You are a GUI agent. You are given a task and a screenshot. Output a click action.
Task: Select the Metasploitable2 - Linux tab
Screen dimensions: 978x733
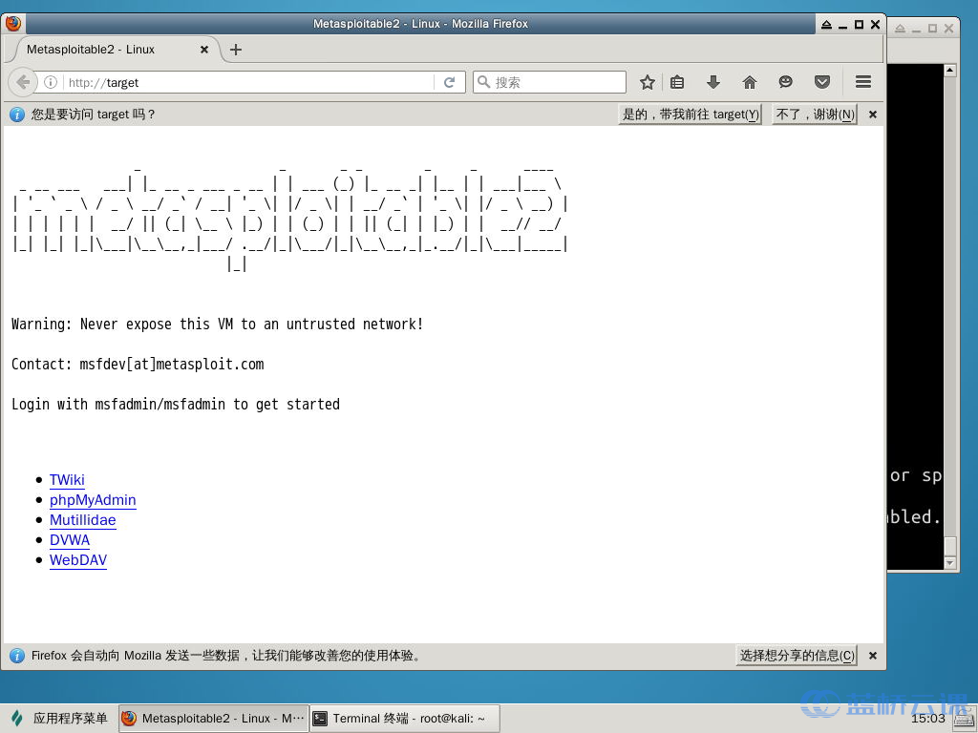click(114, 50)
